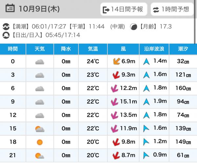Select the 沿岸波浪 column header
This screenshot has height=163, width=197.
(154, 49)
